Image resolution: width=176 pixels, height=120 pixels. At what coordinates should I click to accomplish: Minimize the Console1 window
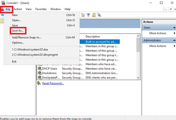coord(151,3)
